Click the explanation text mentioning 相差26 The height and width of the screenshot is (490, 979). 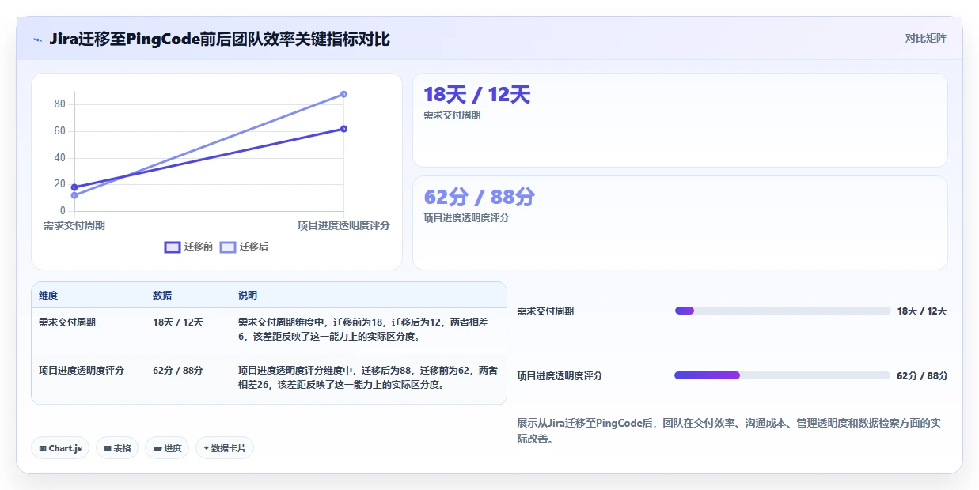point(368,377)
